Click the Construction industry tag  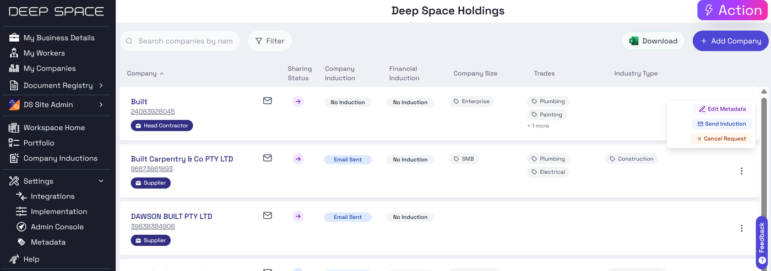pyautogui.click(x=631, y=159)
